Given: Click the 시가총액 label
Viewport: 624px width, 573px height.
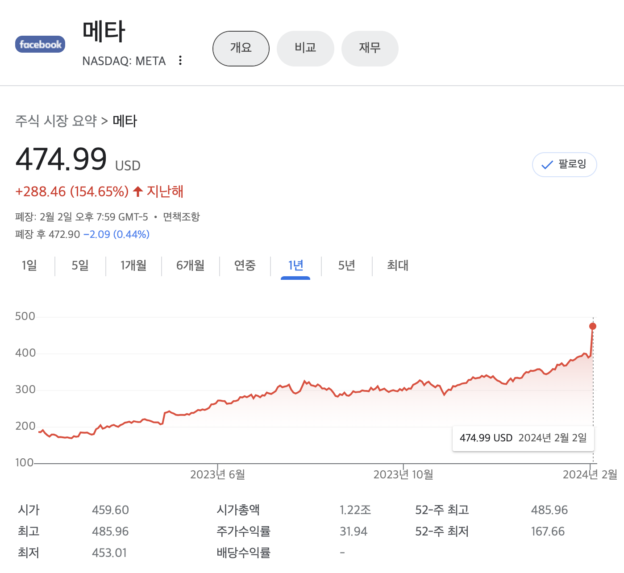Looking at the screenshot, I should click(x=238, y=510).
